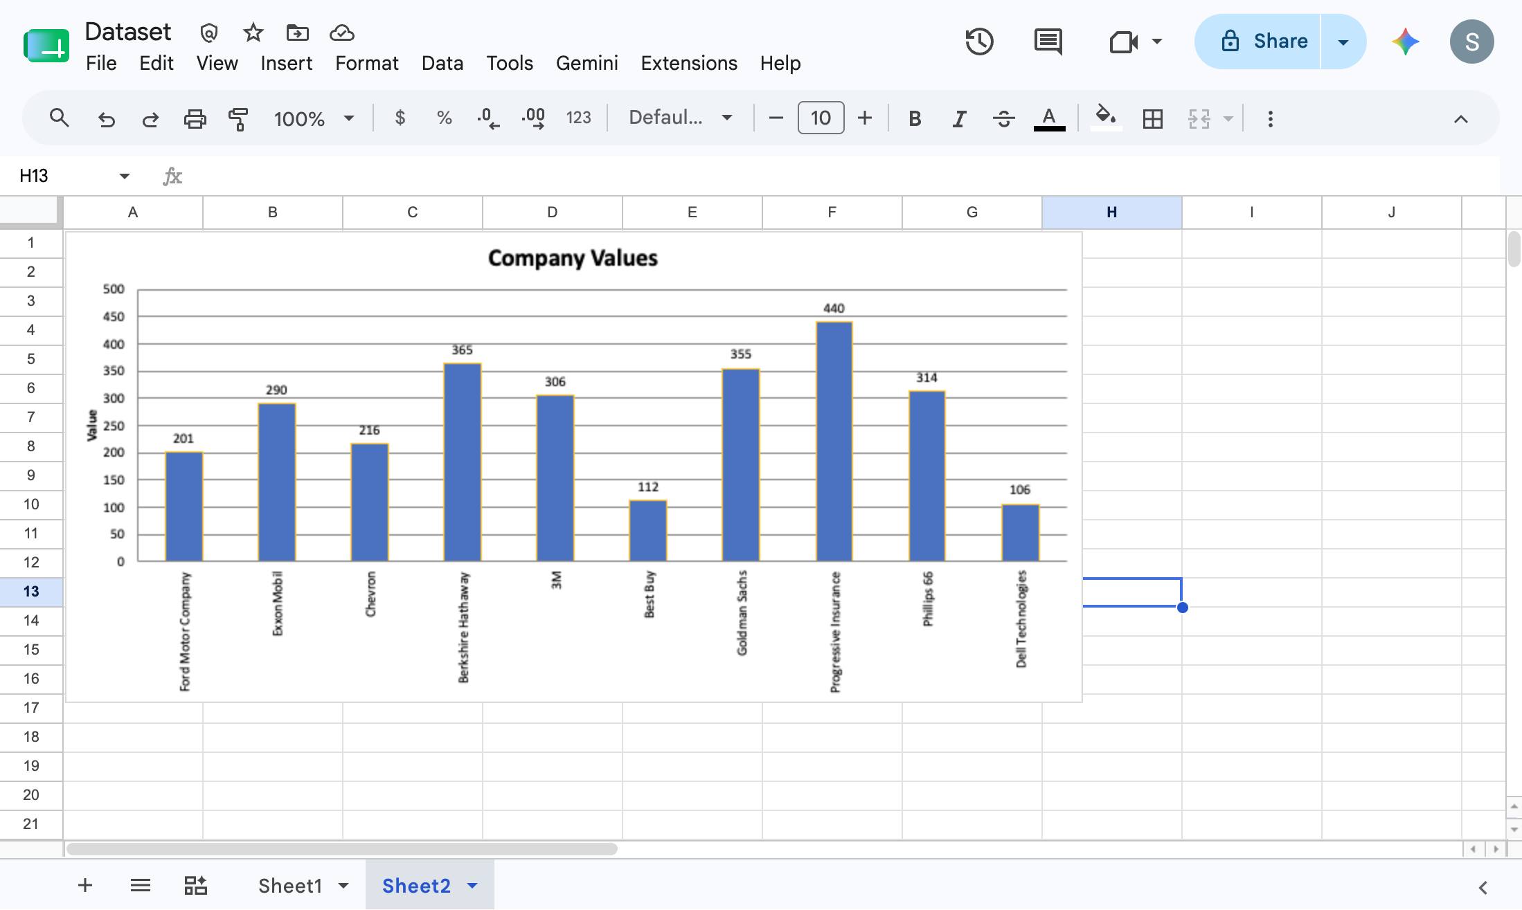The height and width of the screenshot is (910, 1522).
Task: Toggle bold formatting
Action: [x=915, y=119]
